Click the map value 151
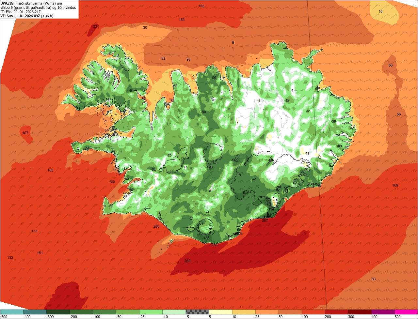The image size is (418, 319). [x=40, y=253]
